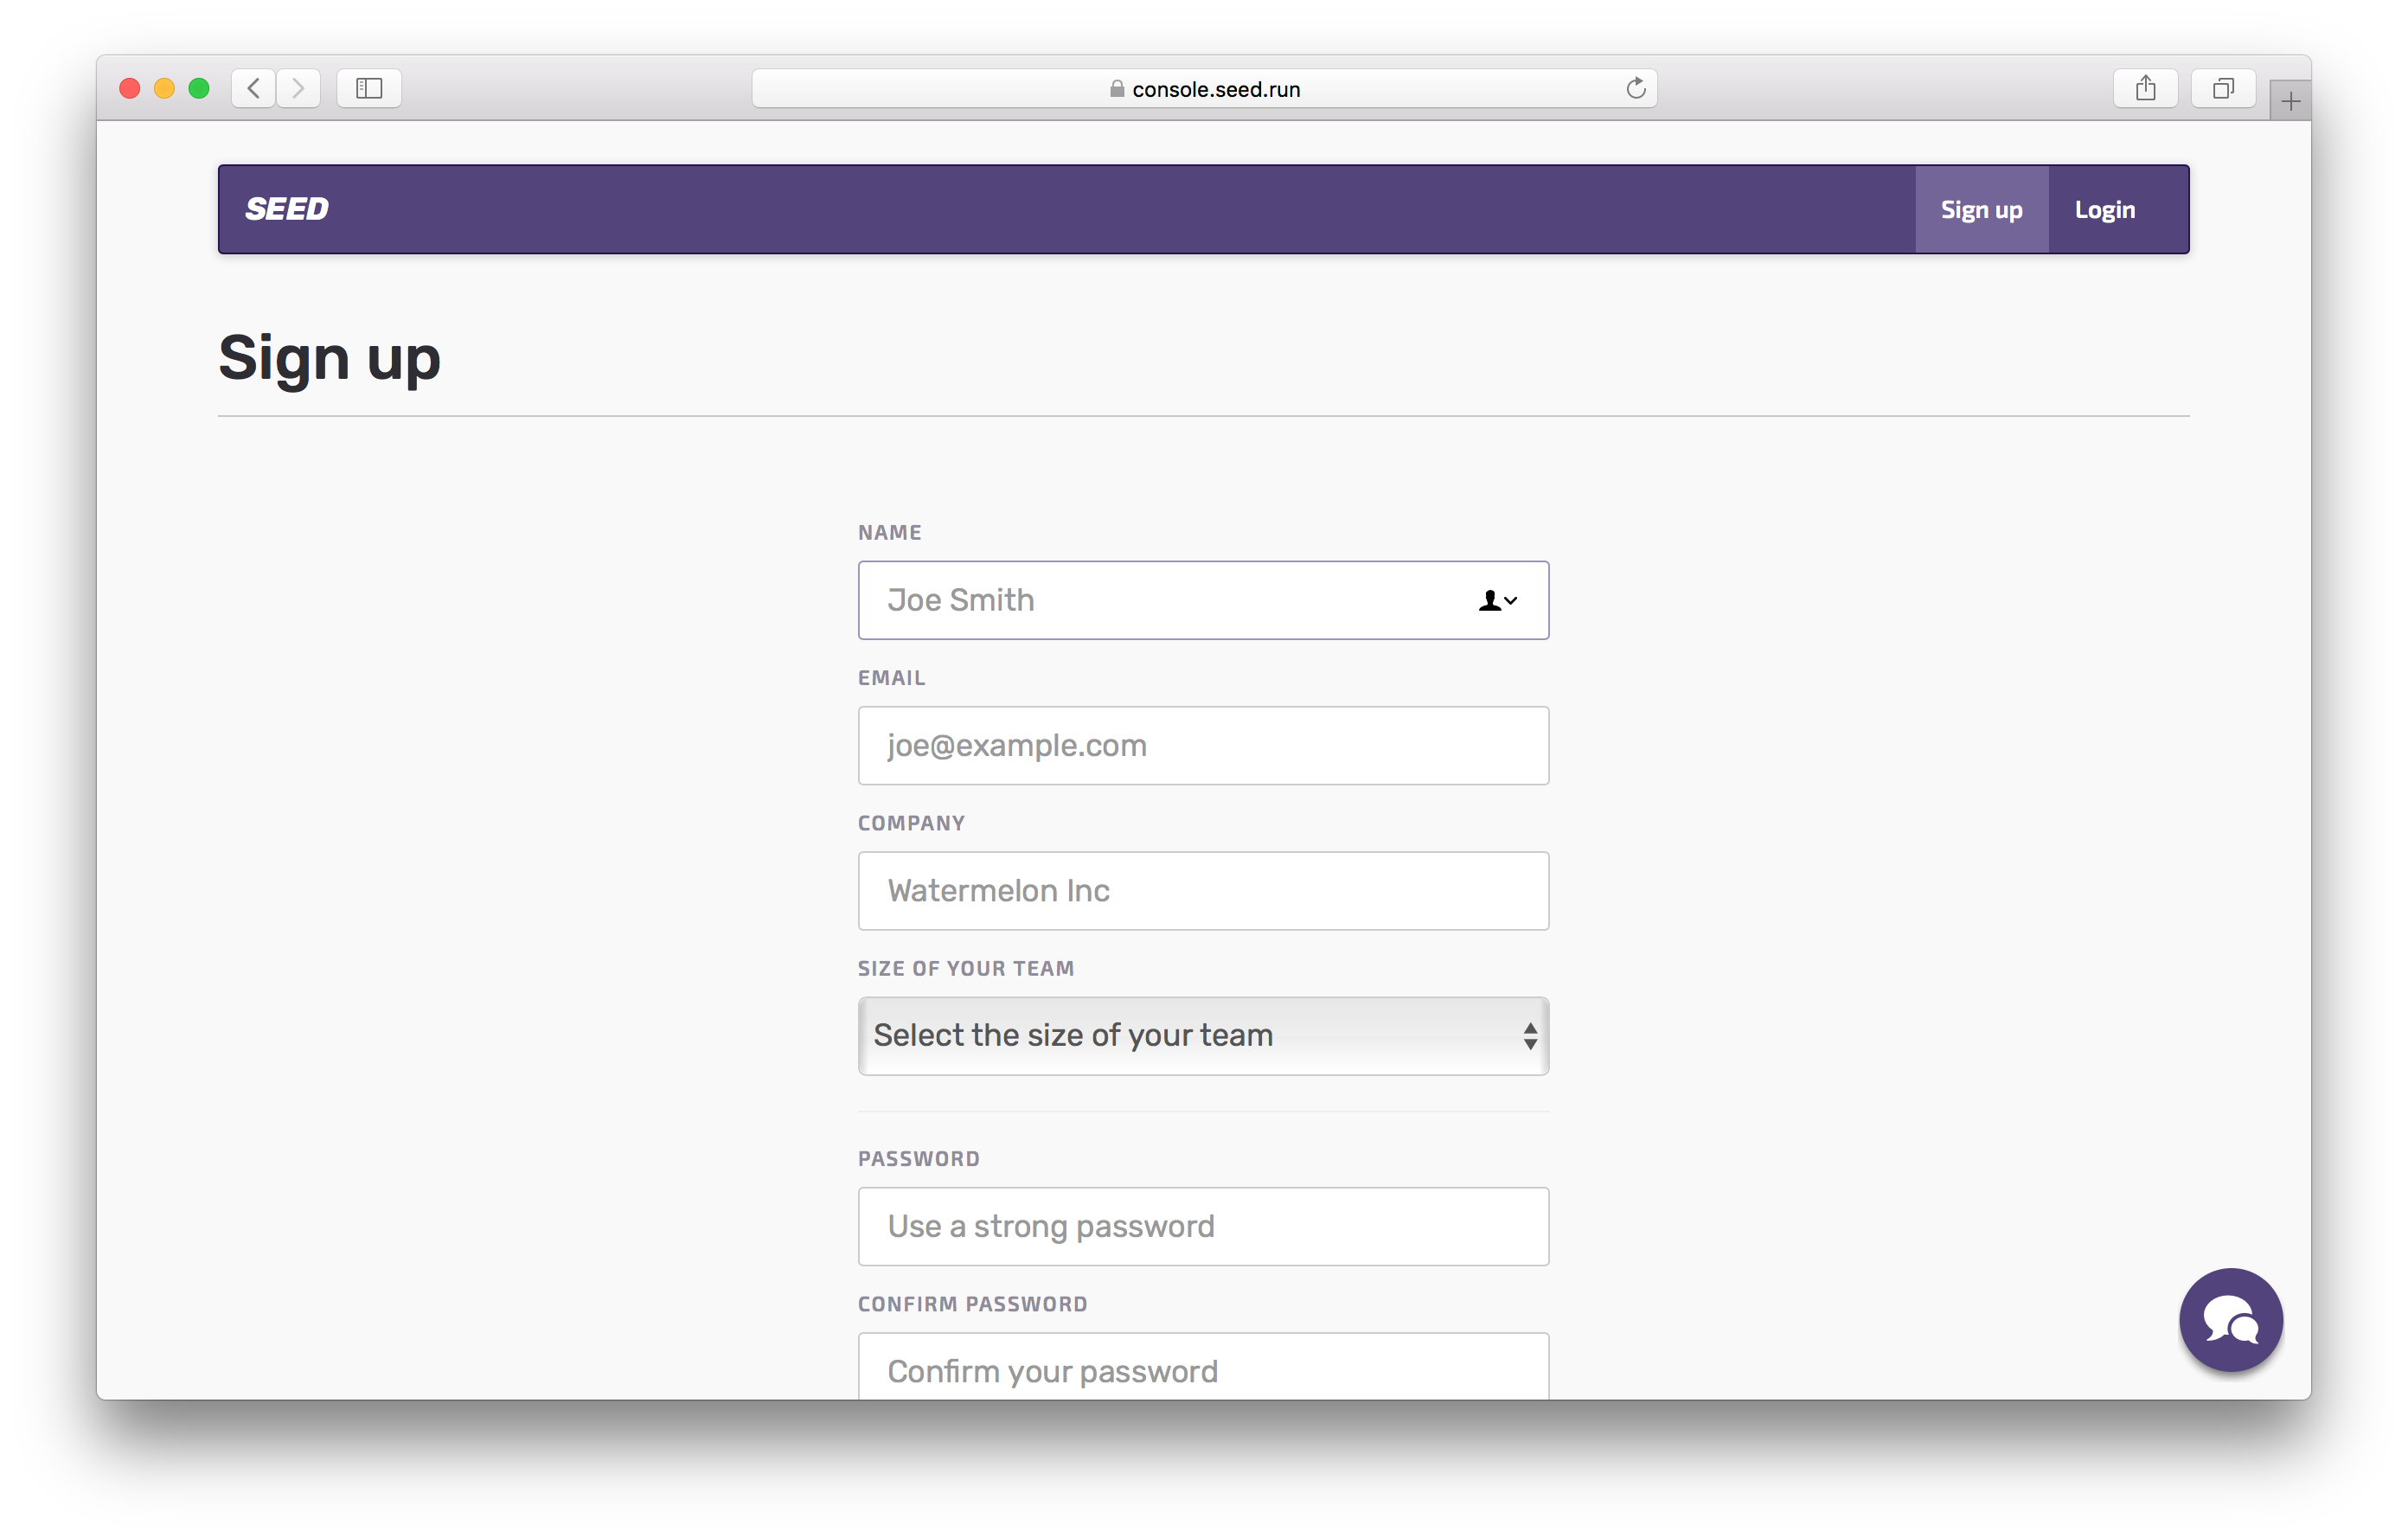Viewport: 2408px width, 1538px height.
Task: Click into the Company field
Action: 1203,891
